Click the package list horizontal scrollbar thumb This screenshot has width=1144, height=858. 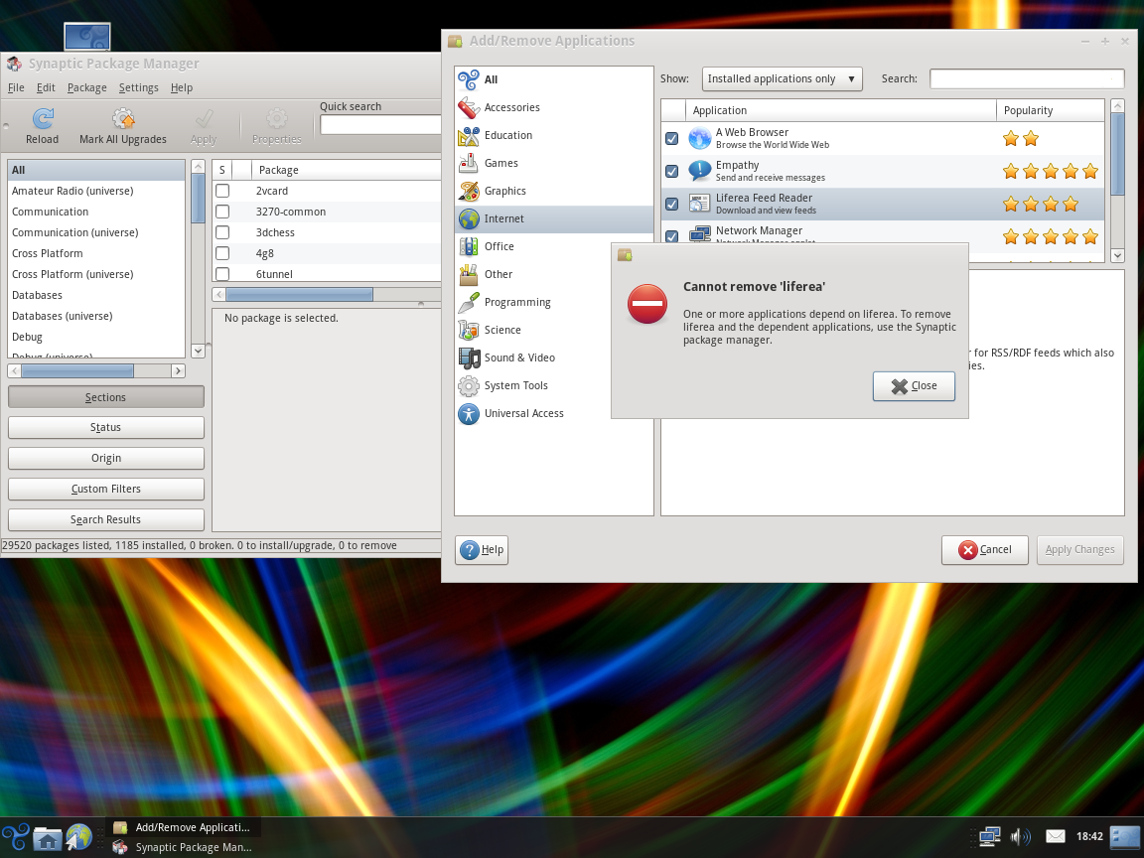(299, 294)
